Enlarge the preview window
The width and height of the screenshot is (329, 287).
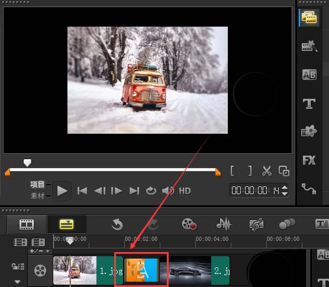click(x=284, y=171)
